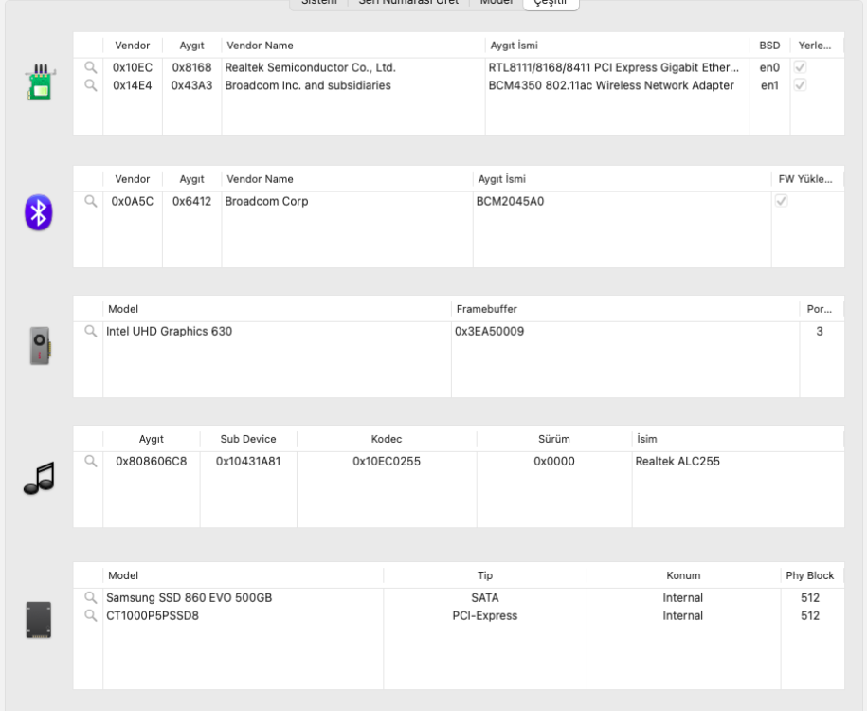Click magnifier beside Samsung SSD 860 EVO

[x=91, y=597]
